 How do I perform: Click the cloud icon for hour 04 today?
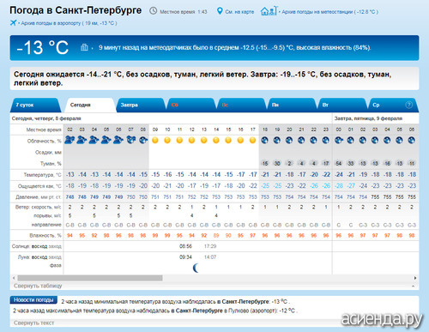pos(94,140)
